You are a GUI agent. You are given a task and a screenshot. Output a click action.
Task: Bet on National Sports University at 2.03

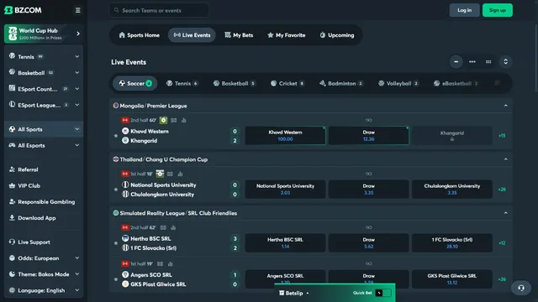coord(285,190)
